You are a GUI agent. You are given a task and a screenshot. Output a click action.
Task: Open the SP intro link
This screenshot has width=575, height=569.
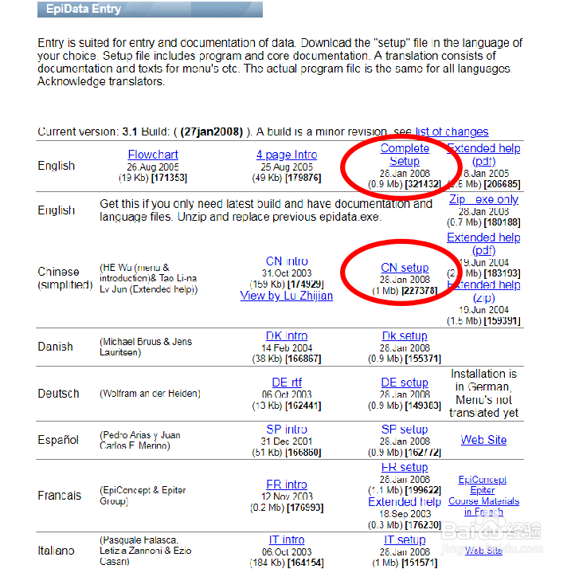(287, 430)
